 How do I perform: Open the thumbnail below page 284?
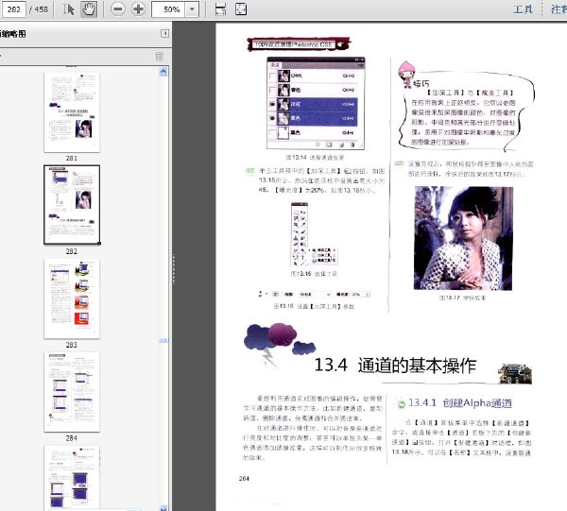(72, 478)
